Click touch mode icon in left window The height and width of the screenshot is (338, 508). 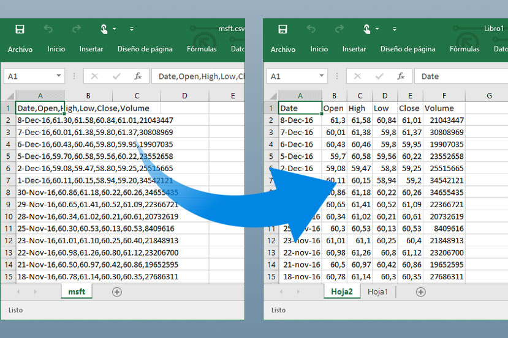[x=104, y=29]
